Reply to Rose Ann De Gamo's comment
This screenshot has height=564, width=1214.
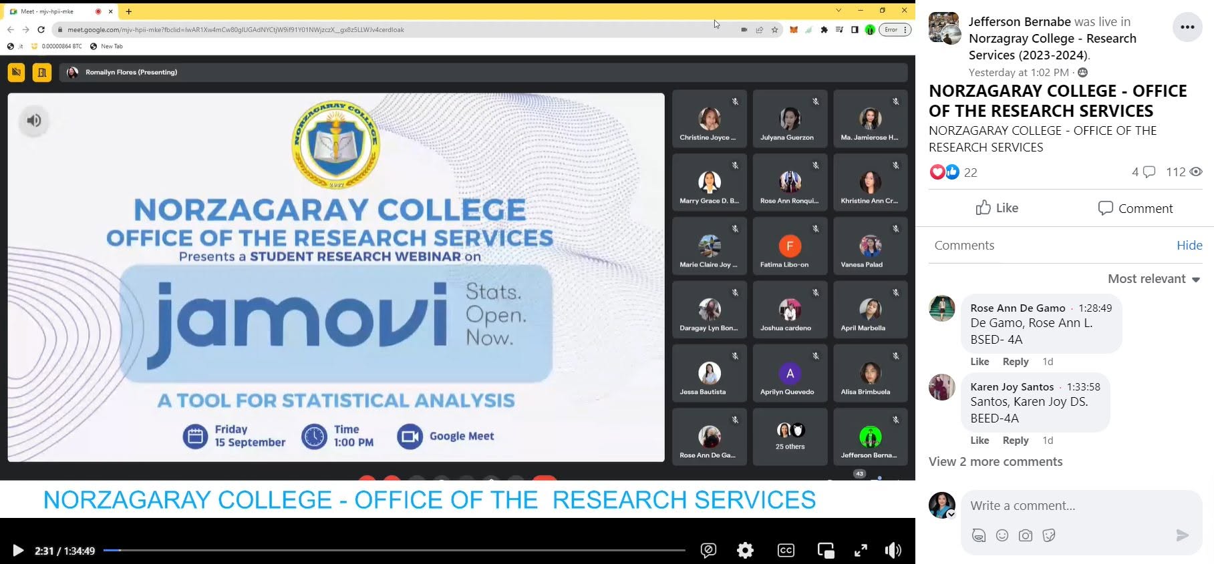[x=1016, y=362]
